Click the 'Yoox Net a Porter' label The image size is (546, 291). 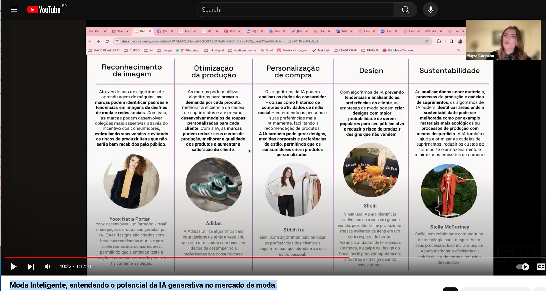[x=129, y=219]
